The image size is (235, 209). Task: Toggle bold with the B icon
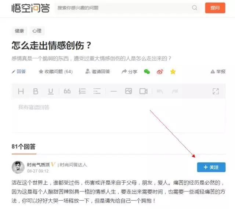tap(36, 91)
